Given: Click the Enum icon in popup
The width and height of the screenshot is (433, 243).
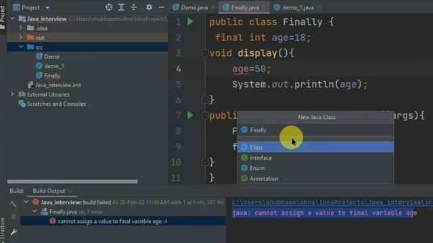Looking at the screenshot, I should pyautogui.click(x=244, y=168).
